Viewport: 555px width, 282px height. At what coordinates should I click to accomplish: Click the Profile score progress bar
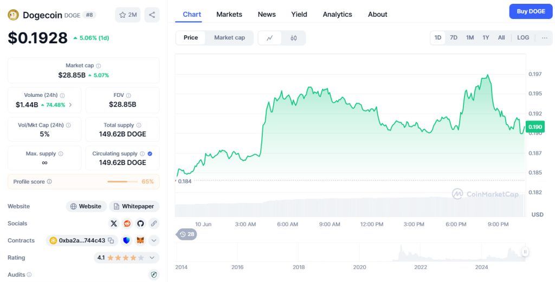[122, 182]
